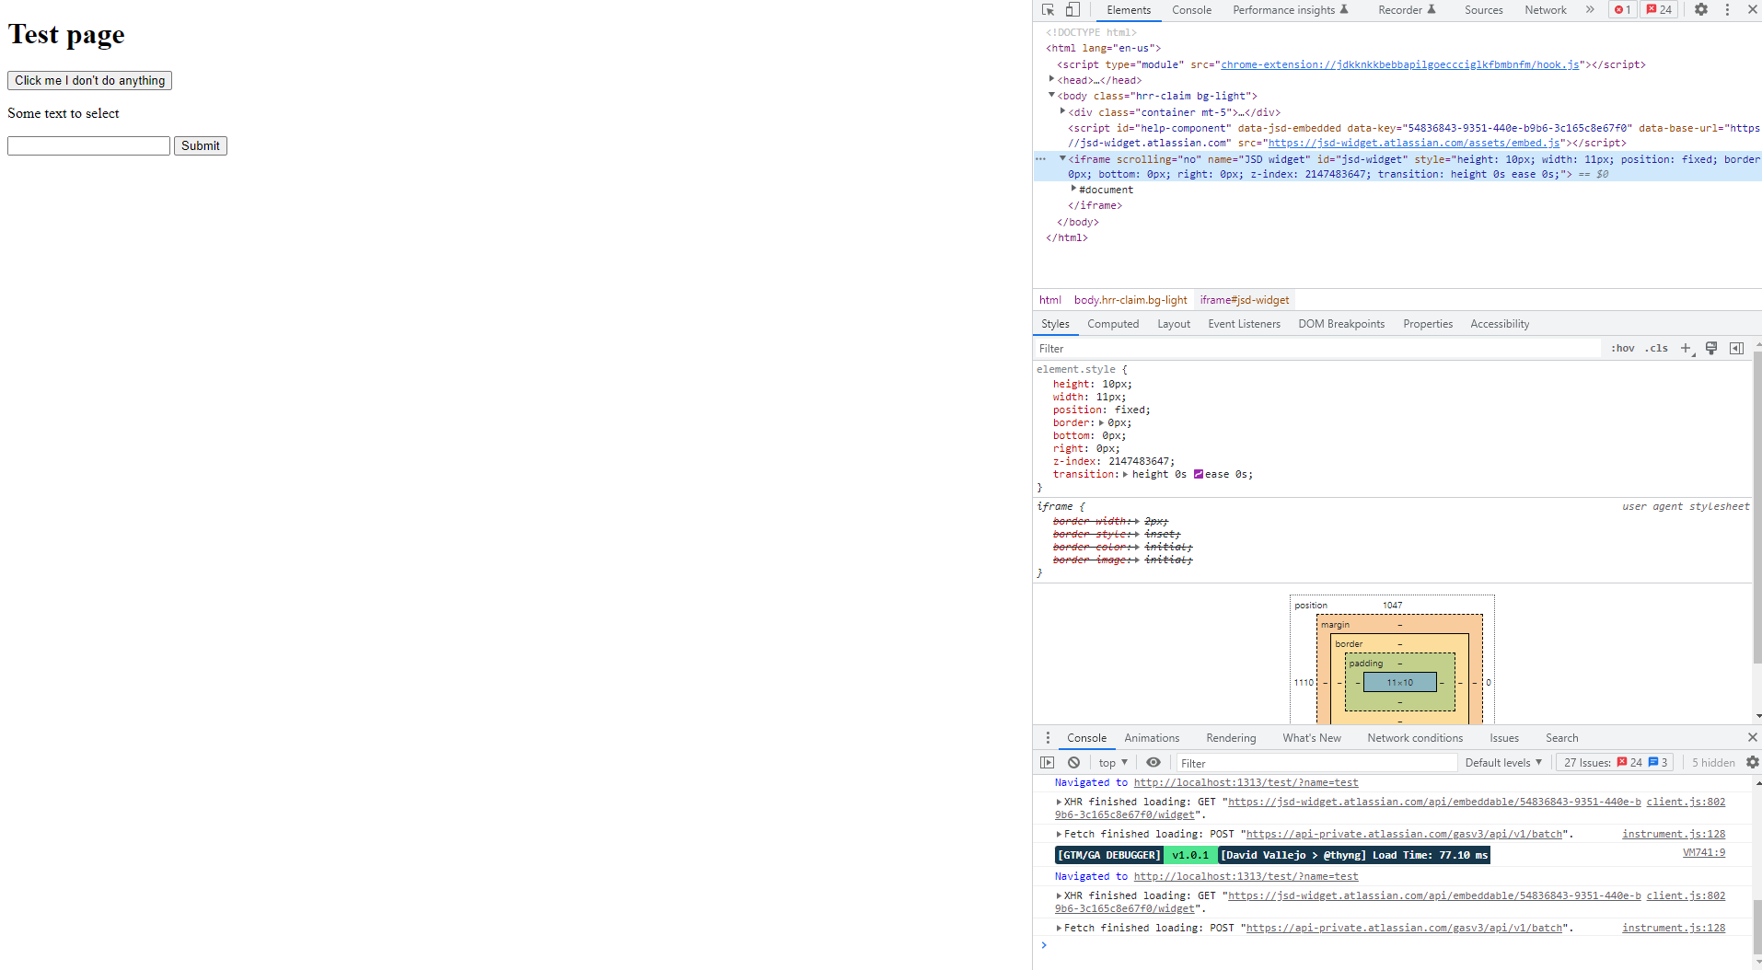
Task: Open the drawer three-dot menu
Action: click(1048, 738)
